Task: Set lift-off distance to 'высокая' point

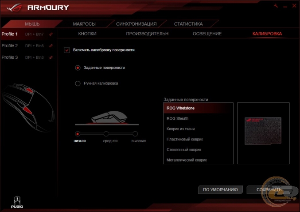Action: click(135, 134)
